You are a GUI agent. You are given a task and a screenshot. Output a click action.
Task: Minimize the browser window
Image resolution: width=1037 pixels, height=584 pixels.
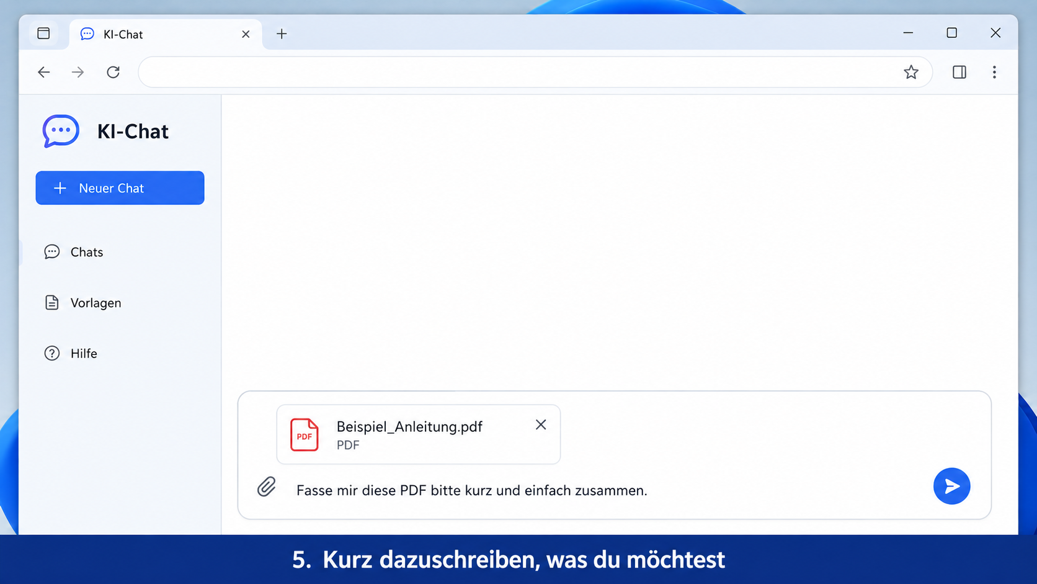pos(908,33)
